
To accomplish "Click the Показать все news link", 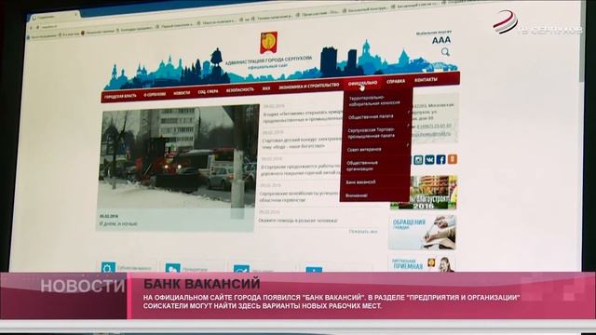I will [x=363, y=232].
